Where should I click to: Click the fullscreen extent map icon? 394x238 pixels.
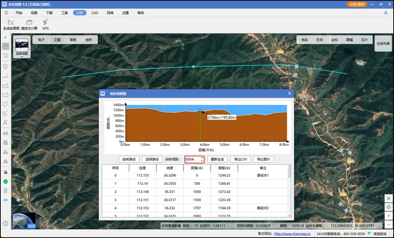tap(389, 198)
